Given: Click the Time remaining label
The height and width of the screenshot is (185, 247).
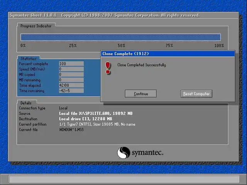Looking at the screenshot, I should point(32,91).
